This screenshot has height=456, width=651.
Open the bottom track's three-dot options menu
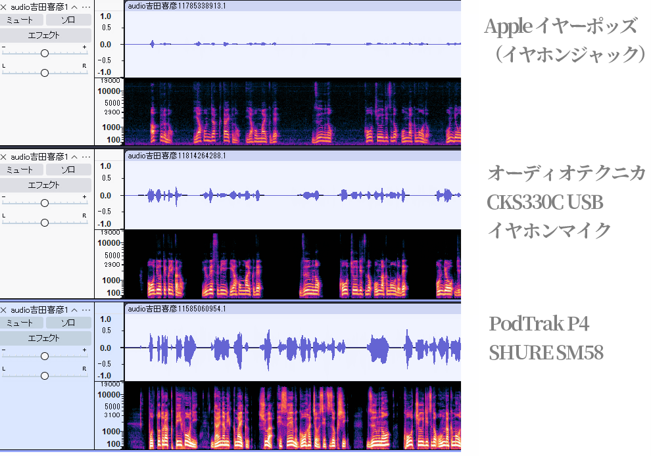pyautogui.click(x=86, y=310)
